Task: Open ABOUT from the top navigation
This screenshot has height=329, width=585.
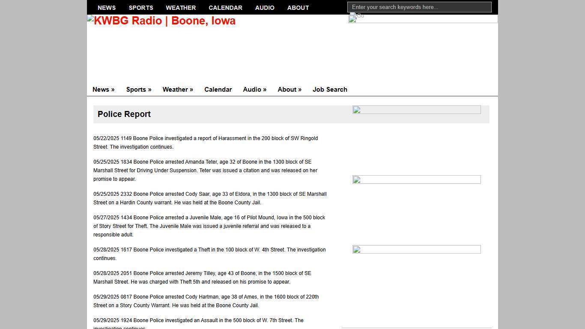Action: click(298, 8)
